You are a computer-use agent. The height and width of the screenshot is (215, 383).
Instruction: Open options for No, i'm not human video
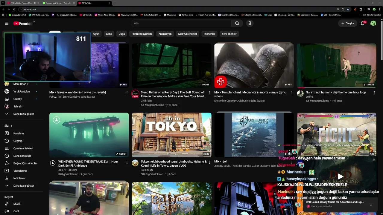click(374, 93)
